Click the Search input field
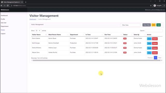Viewport: 166px width, 93px height. tap(154, 30)
